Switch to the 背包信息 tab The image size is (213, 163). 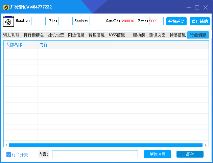[x=96, y=35]
